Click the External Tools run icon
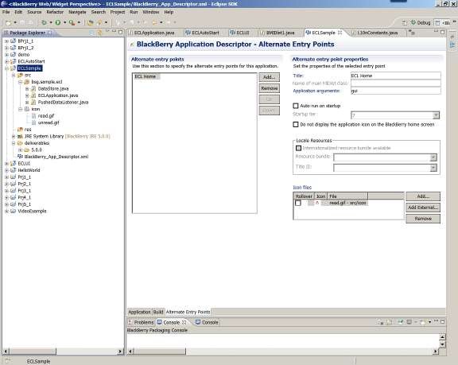 coord(72,22)
